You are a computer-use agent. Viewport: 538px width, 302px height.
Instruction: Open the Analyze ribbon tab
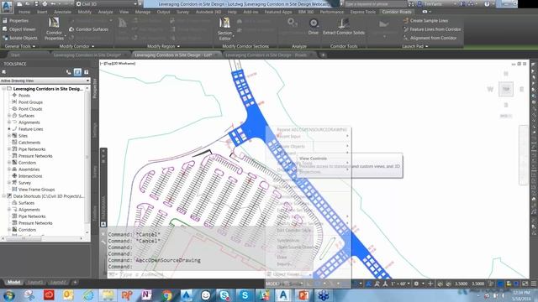[105, 12]
